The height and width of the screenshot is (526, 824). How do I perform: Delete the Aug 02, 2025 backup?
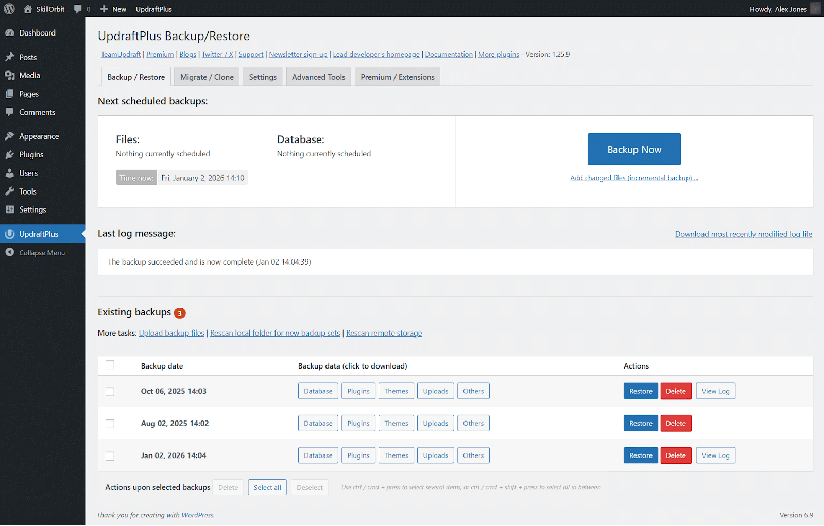click(676, 423)
